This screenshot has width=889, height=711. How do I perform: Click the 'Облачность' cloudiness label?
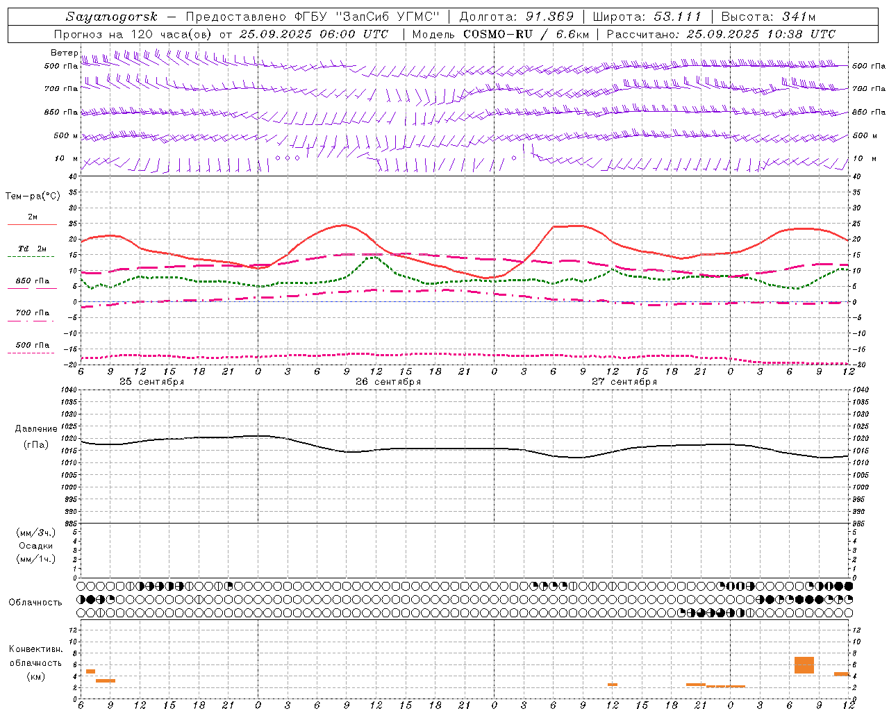(x=35, y=603)
